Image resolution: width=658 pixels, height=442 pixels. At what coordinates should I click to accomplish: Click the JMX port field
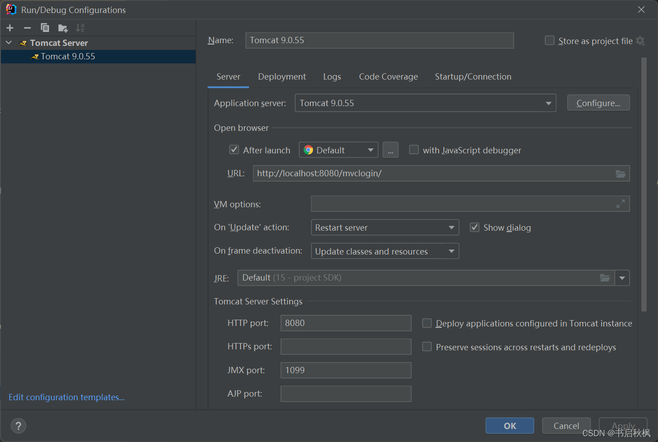coord(346,370)
